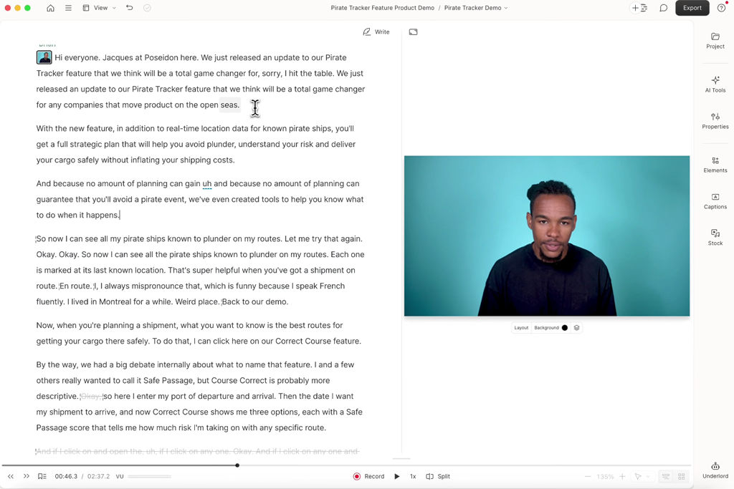Open the View layout dropdown
The width and height of the screenshot is (734, 489).
99,8
